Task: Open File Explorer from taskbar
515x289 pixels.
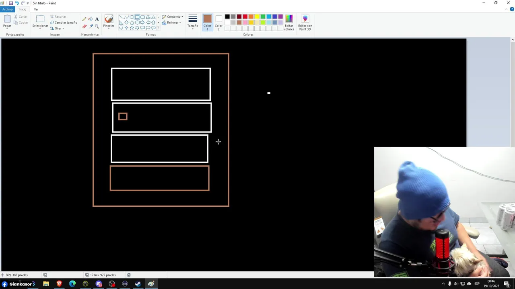Action: (x=46, y=284)
